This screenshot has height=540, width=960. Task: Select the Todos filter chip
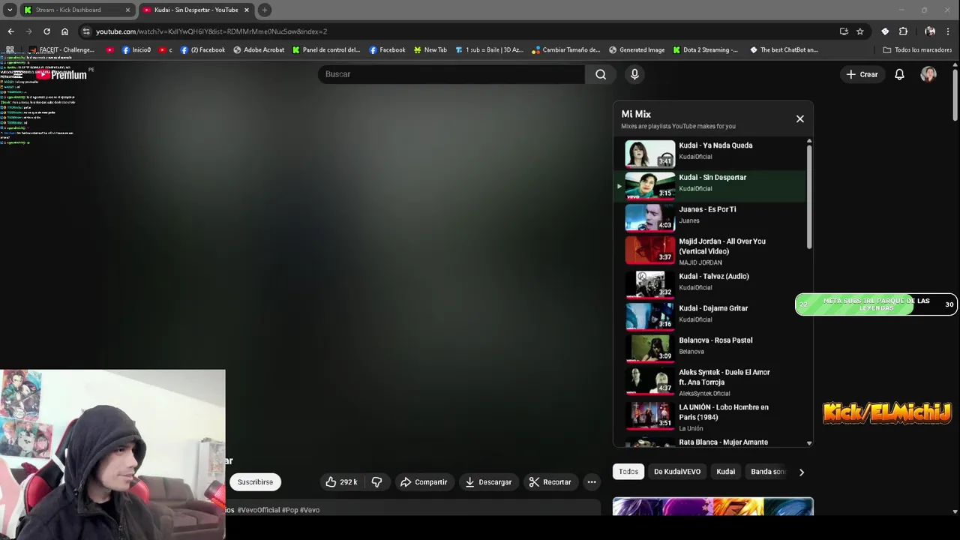click(x=628, y=472)
